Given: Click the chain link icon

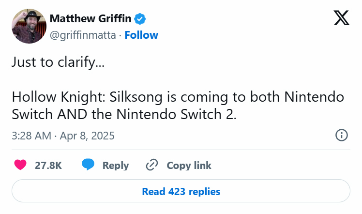Looking at the screenshot, I should (152, 165).
